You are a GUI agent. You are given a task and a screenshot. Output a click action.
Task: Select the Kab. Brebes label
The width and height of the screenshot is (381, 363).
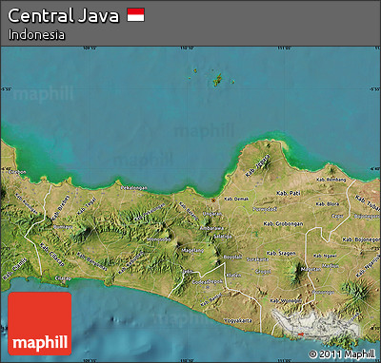click(60, 207)
